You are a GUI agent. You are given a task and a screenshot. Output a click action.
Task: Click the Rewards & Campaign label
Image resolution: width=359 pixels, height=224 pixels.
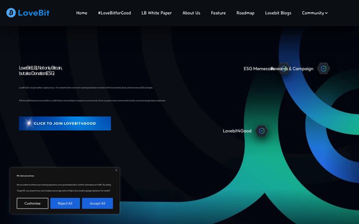pos(292,69)
